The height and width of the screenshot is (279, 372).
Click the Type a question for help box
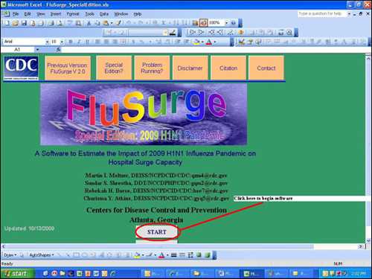pos(322,14)
